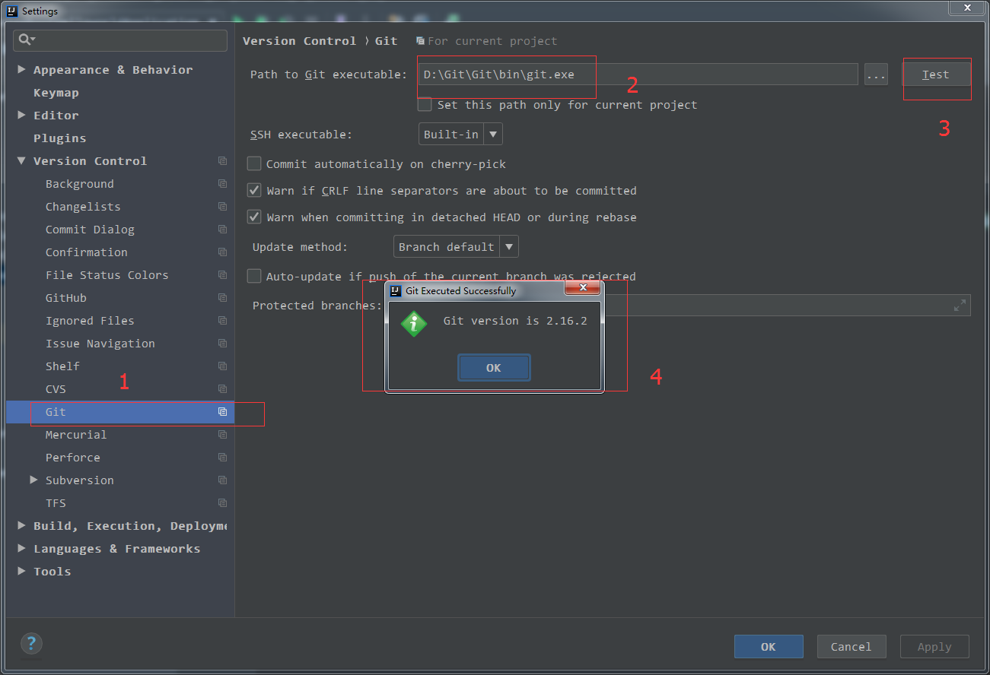Click project-level icon beside Ignored Files row
Screen dimensions: 990x675
pyautogui.click(x=222, y=321)
